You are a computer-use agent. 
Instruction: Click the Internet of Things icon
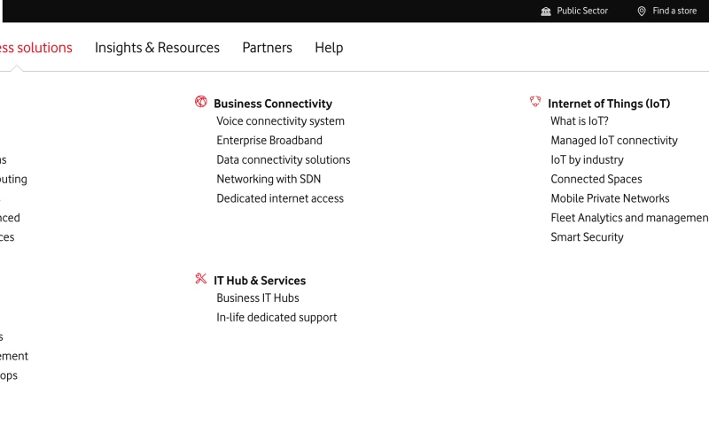535,102
